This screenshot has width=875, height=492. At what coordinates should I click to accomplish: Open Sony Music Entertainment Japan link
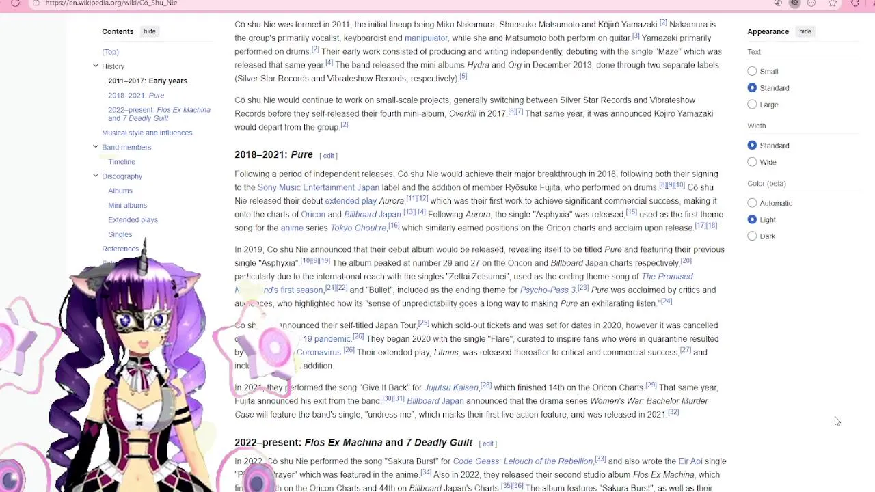click(319, 187)
